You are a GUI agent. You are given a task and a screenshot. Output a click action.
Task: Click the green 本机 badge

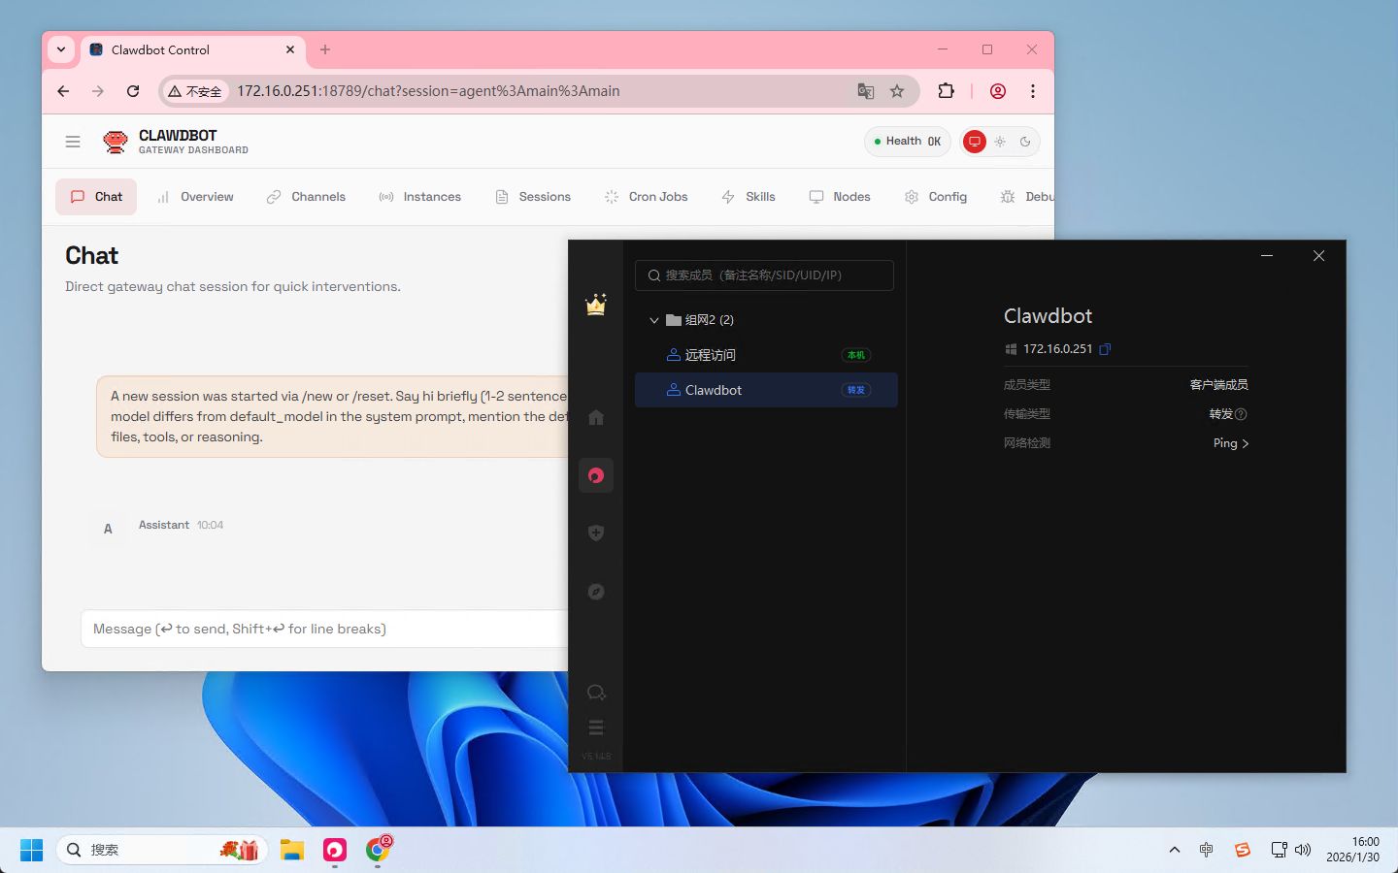[x=856, y=355]
